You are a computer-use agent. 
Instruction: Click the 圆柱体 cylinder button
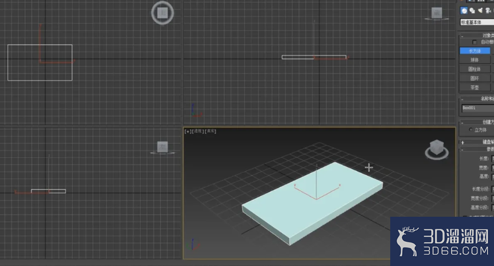coord(475,69)
